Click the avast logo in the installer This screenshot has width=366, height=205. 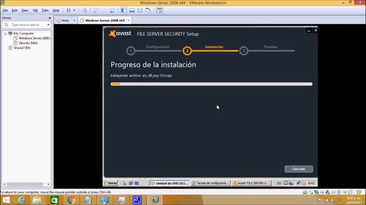pos(120,34)
